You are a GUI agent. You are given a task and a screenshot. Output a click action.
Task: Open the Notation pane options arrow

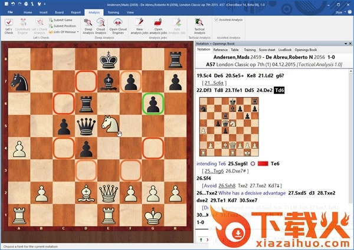[346, 44]
